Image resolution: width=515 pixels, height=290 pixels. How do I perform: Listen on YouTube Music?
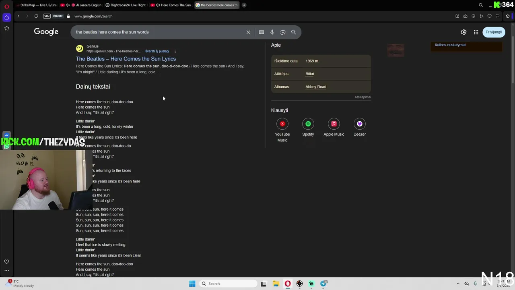[x=282, y=130]
